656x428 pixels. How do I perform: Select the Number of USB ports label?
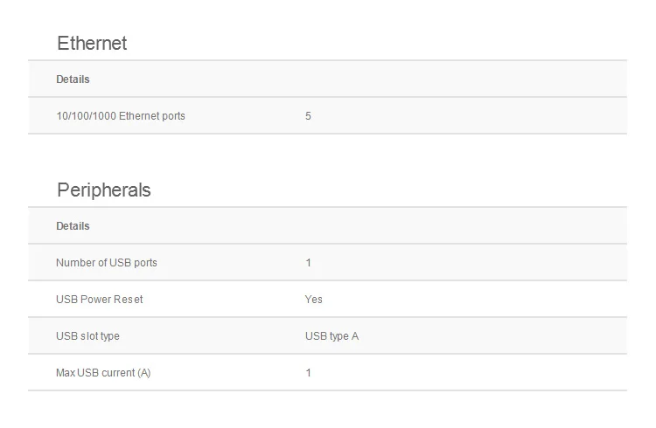[x=107, y=263]
